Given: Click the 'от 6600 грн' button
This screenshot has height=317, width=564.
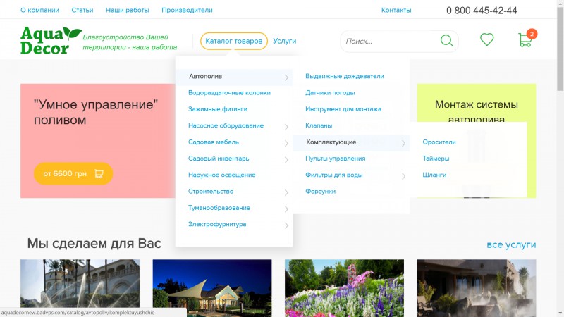Looking at the screenshot, I should [x=73, y=173].
